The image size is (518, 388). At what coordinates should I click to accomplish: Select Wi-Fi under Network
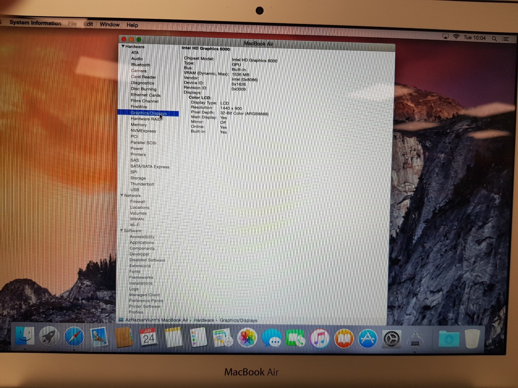135,225
